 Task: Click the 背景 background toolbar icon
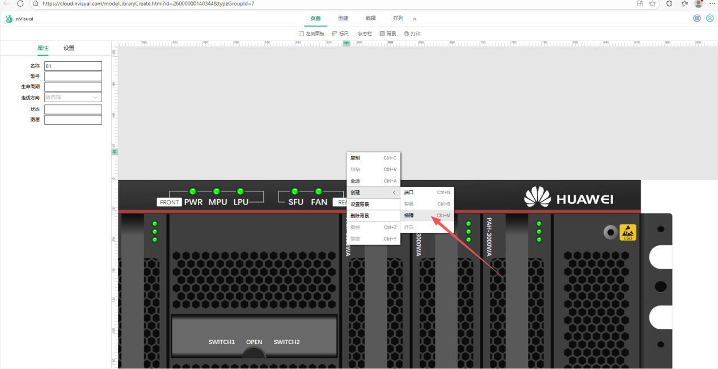(382, 34)
